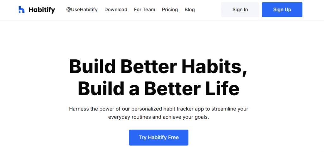Click the word "Harness" in the description
324x152 pixels.
coord(78,109)
